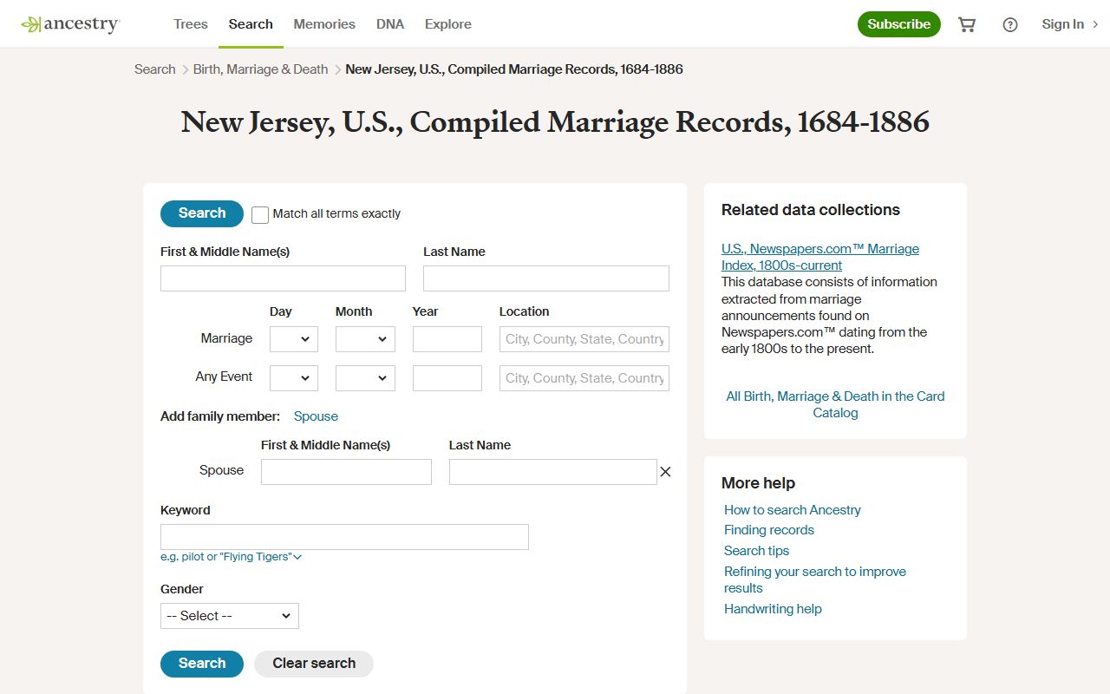Open the Explore menu
The height and width of the screenshot is (694, 1110).
click(448, 24)
